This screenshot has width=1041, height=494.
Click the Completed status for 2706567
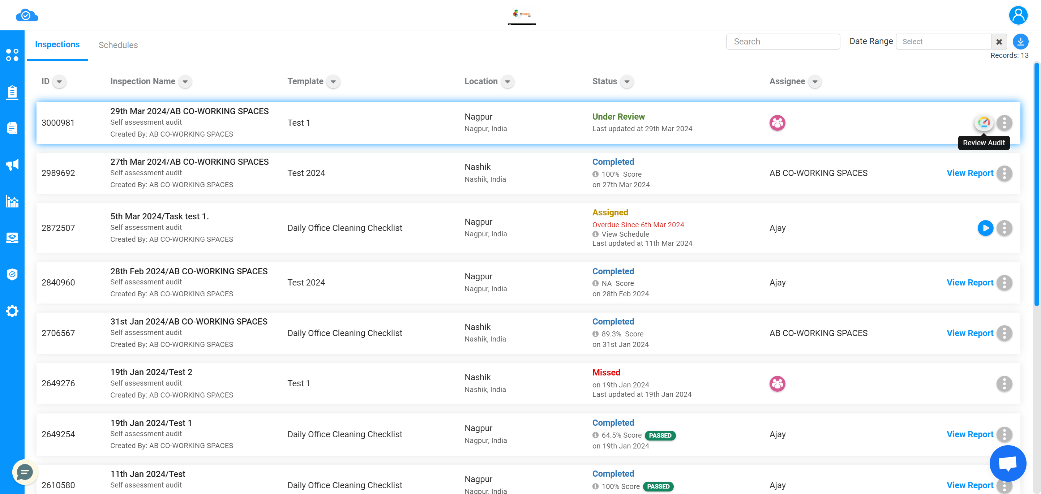pos(613,322)
